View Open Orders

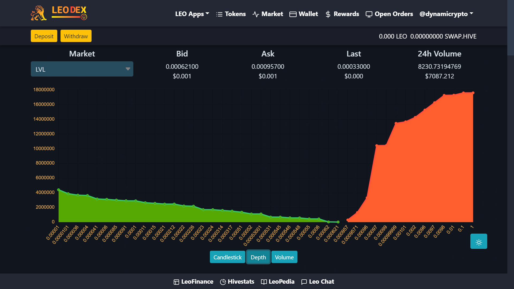(389, 14)
